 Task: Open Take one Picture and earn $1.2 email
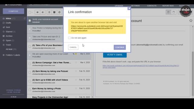point(45,38)
